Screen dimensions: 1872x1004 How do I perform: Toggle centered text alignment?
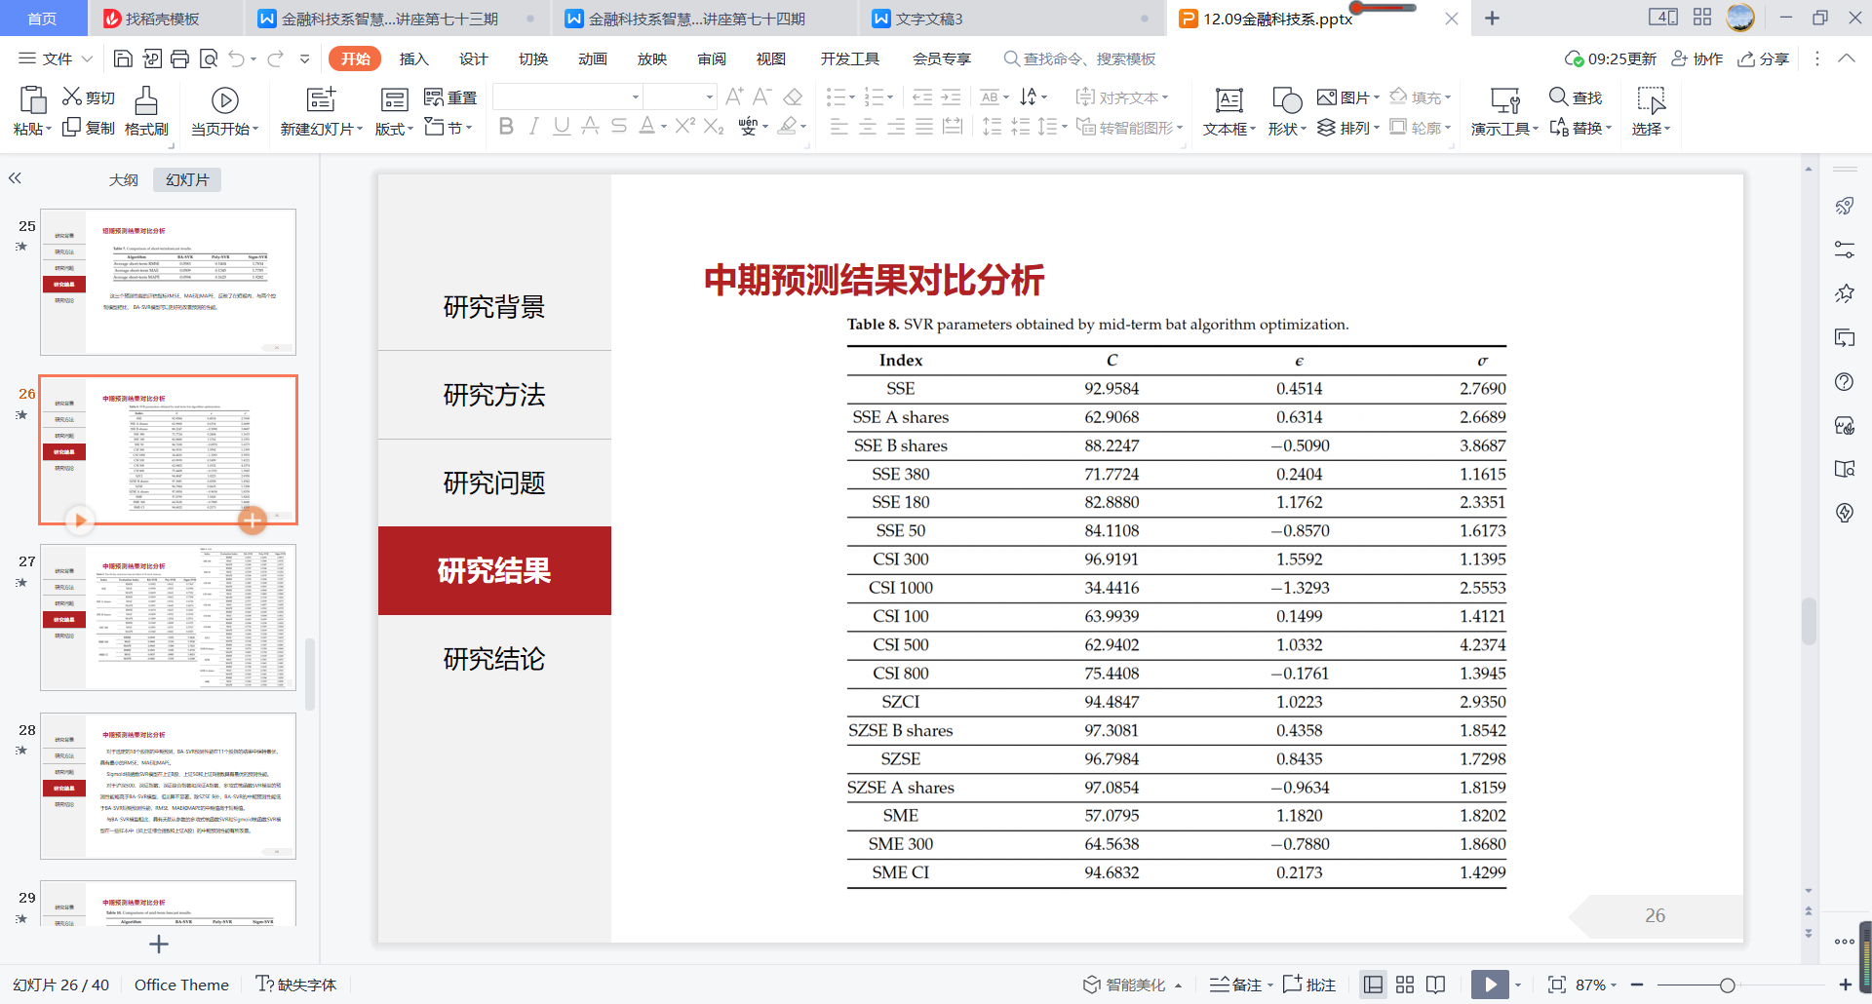867,127
